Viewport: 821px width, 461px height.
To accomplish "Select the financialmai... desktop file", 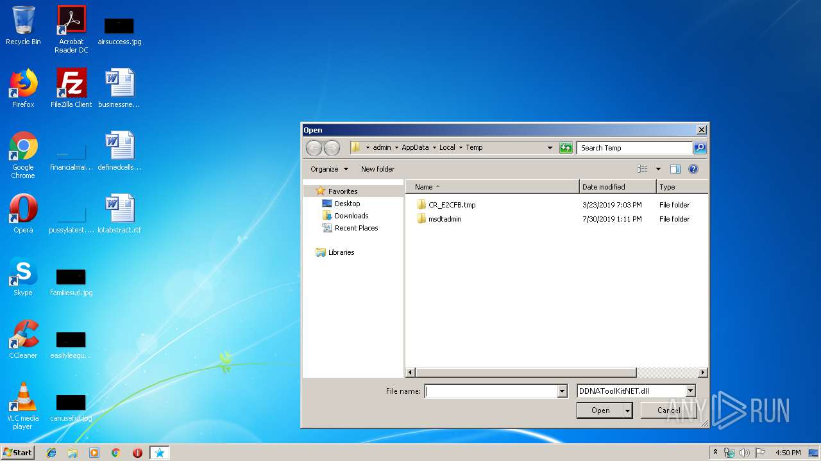I will [71, 158].
